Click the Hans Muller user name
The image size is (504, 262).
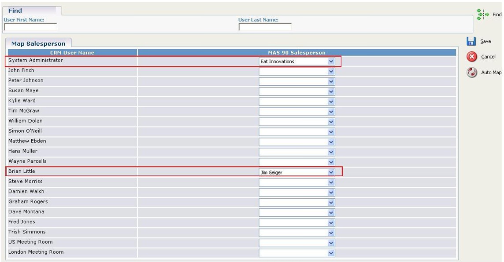tap(23, 151)
